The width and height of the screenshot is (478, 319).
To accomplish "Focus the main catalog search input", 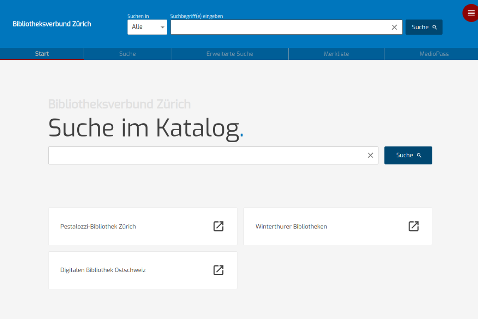I will pyautogui.click(x=205, y=155).
